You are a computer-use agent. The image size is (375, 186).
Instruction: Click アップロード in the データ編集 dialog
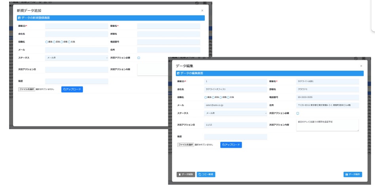[231, 145]
